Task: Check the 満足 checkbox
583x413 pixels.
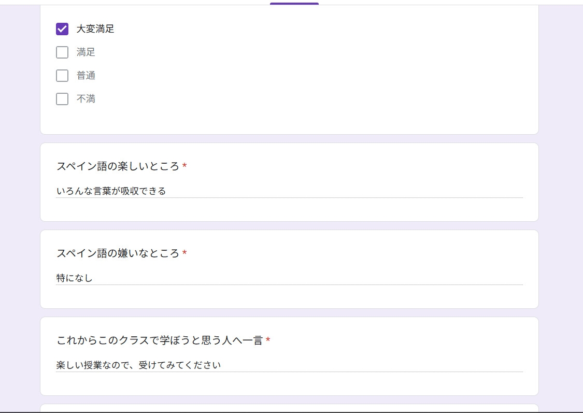Action: tap(62, 52)
